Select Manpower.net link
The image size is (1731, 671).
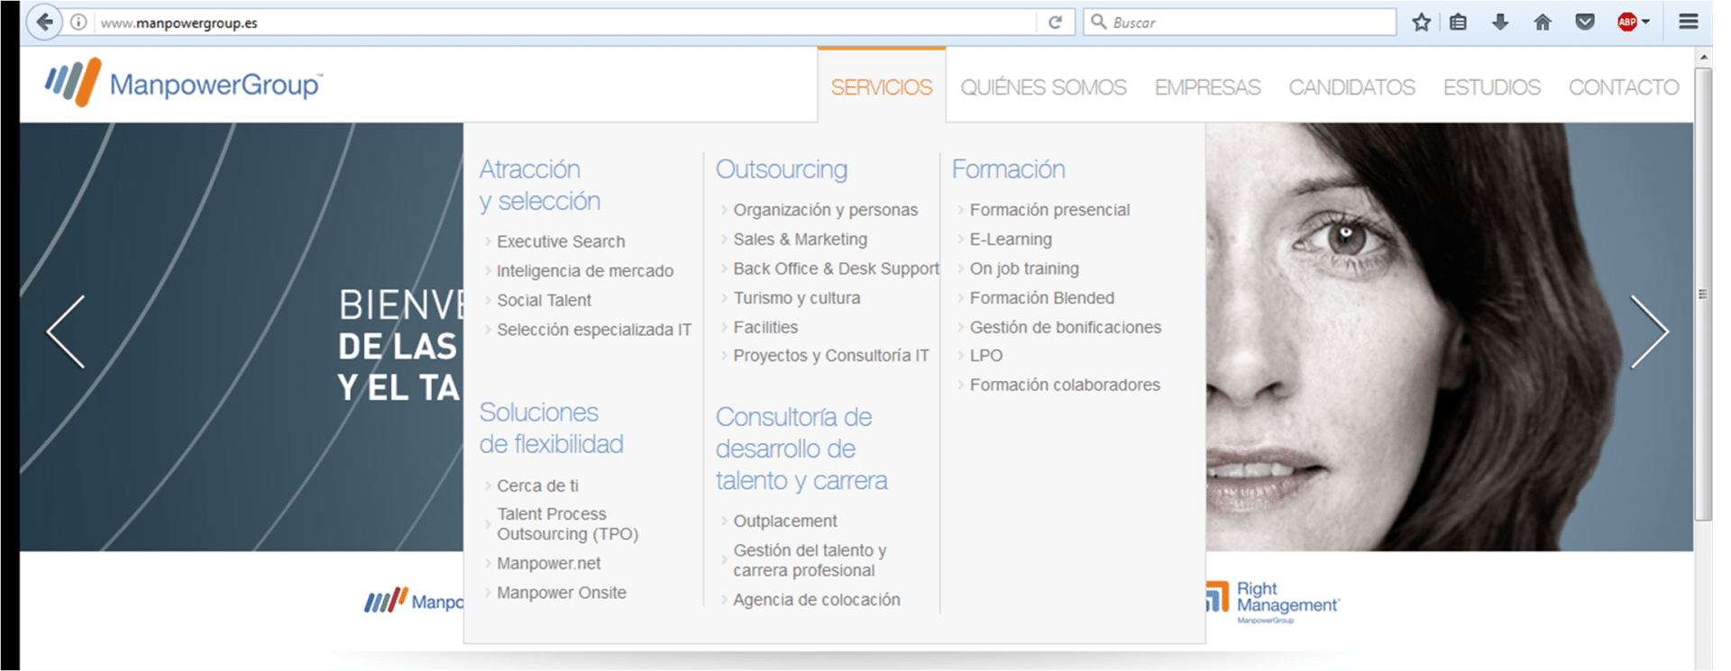pos(548,563)
